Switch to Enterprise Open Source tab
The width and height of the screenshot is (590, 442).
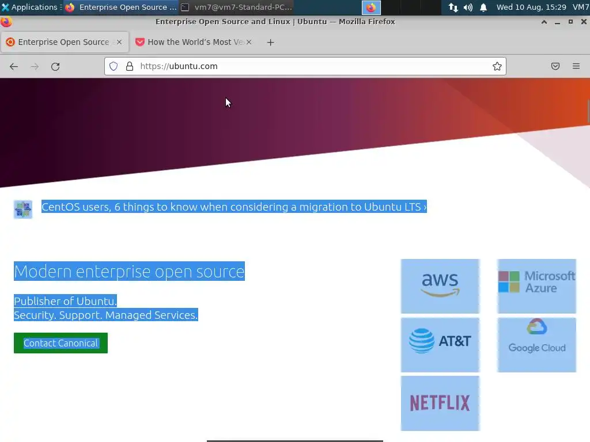[x=65, y=42]
